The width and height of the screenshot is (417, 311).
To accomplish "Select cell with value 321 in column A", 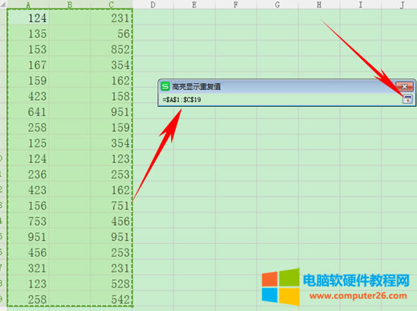I will tap(28, 268).
